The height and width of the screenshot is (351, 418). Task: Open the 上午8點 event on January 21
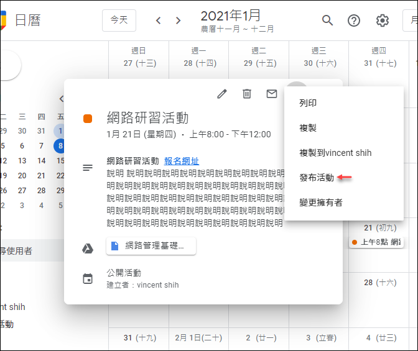tap(376, 242)
